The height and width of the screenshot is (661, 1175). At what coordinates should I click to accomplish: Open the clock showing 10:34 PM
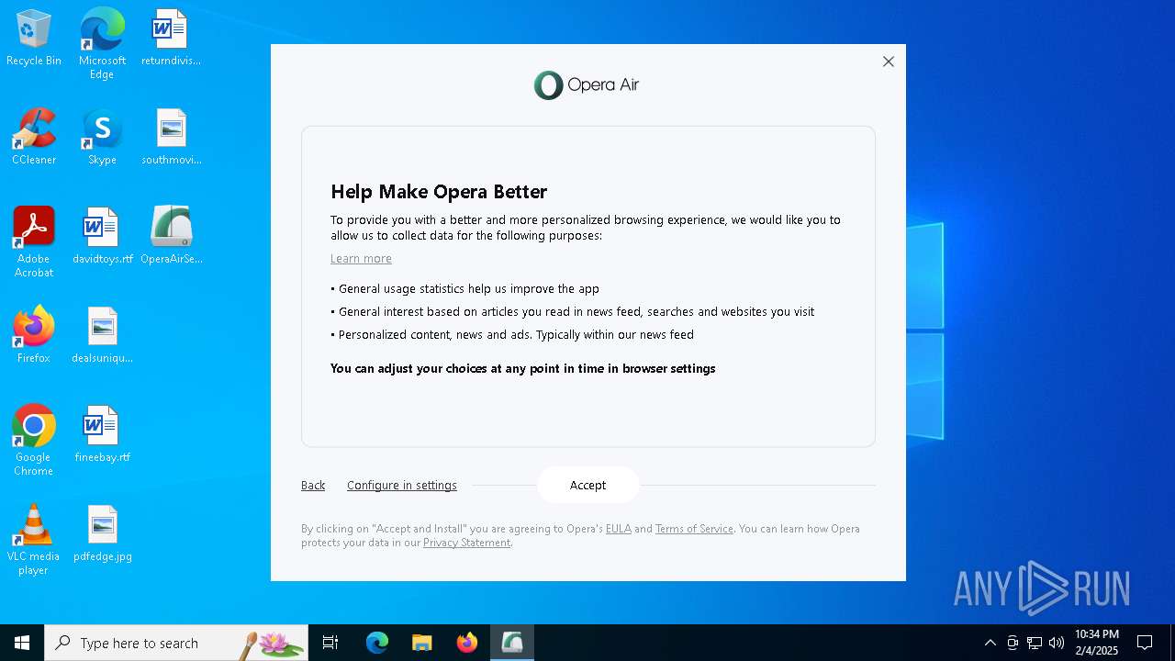click(1097, 643)
